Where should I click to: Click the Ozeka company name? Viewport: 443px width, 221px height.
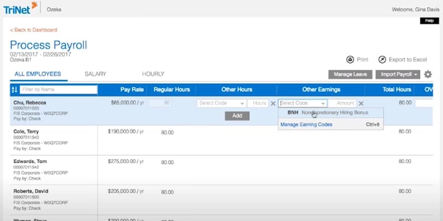54,9
